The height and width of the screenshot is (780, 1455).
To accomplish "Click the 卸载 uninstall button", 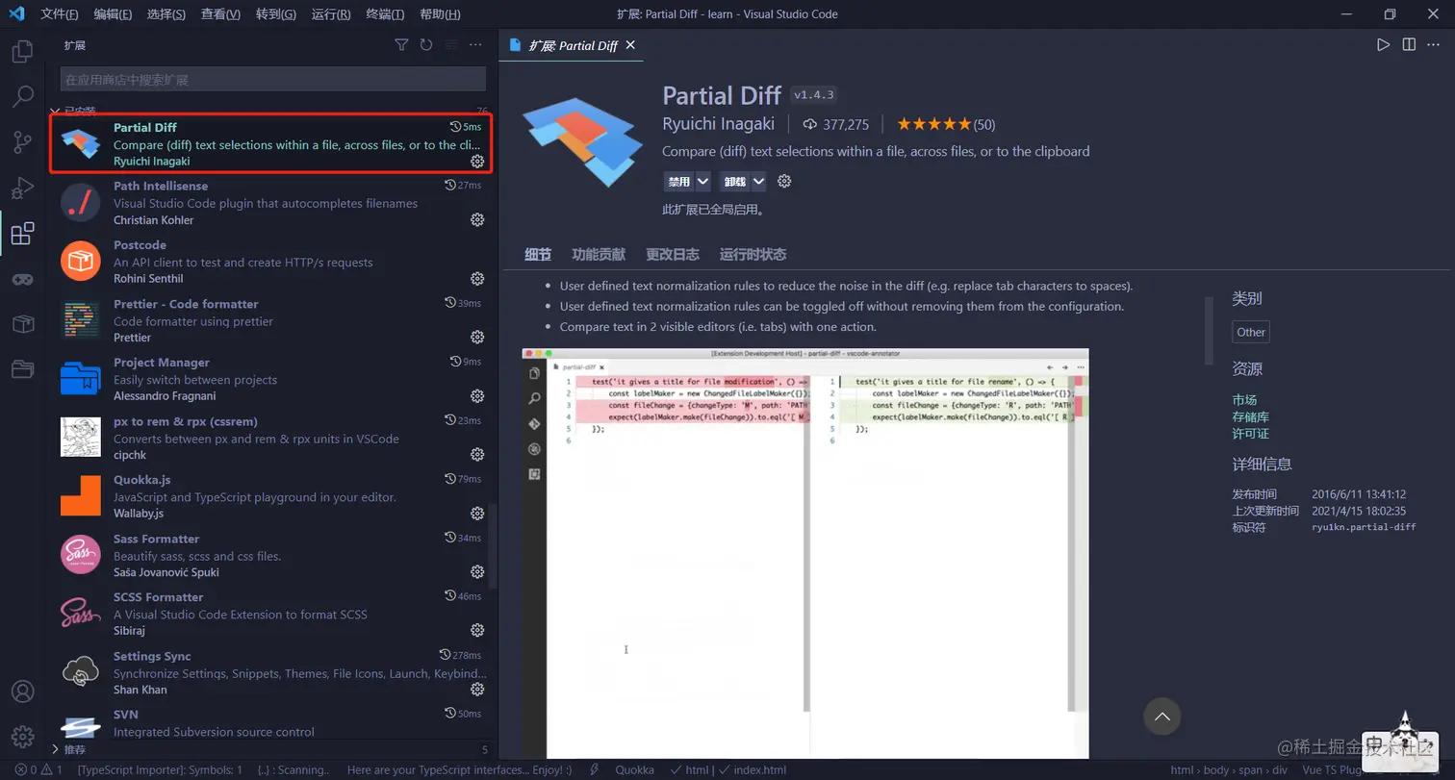I will 735,181.
